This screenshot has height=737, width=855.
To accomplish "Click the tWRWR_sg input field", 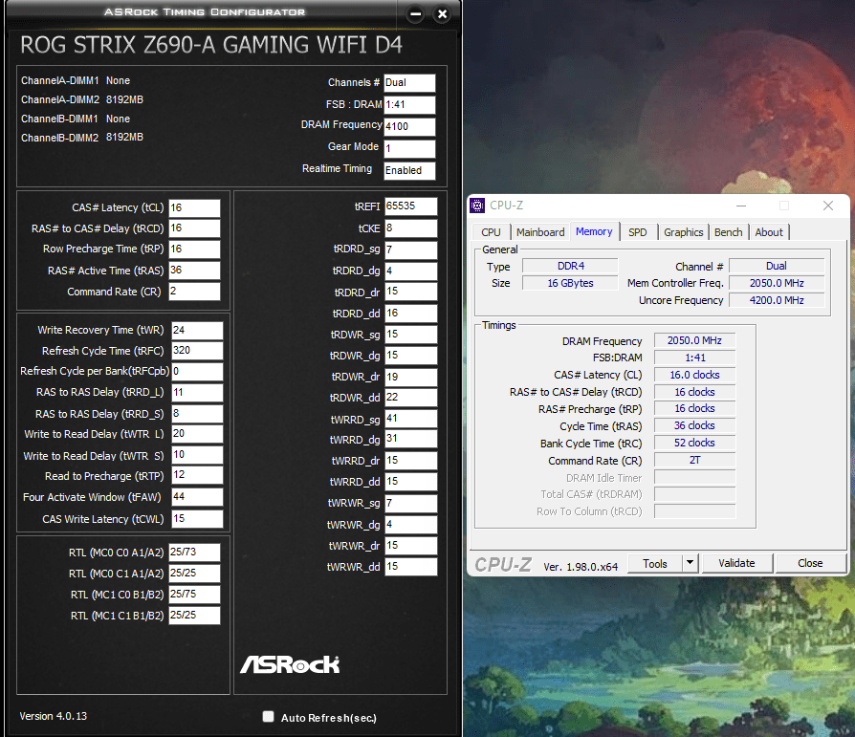I will (410, 503).
